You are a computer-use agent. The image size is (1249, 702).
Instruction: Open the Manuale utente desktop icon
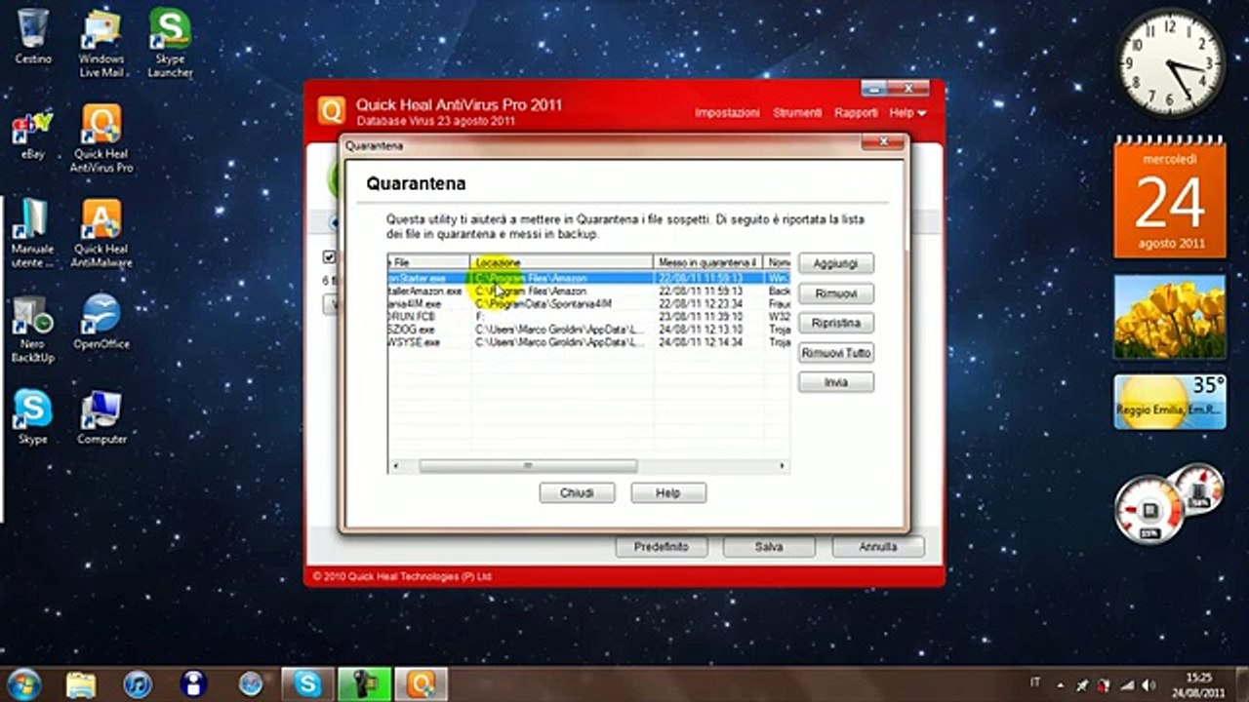click(x=33, y=235)
